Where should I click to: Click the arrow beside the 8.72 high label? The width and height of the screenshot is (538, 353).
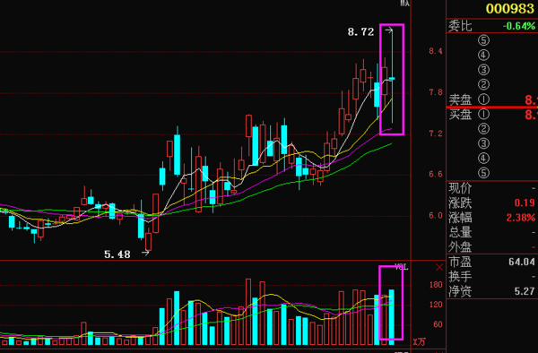388,30
